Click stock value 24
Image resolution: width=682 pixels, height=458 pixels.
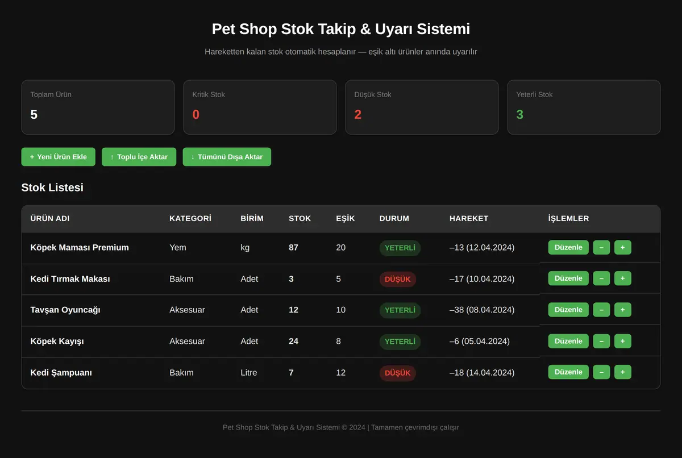coord(293,342)
